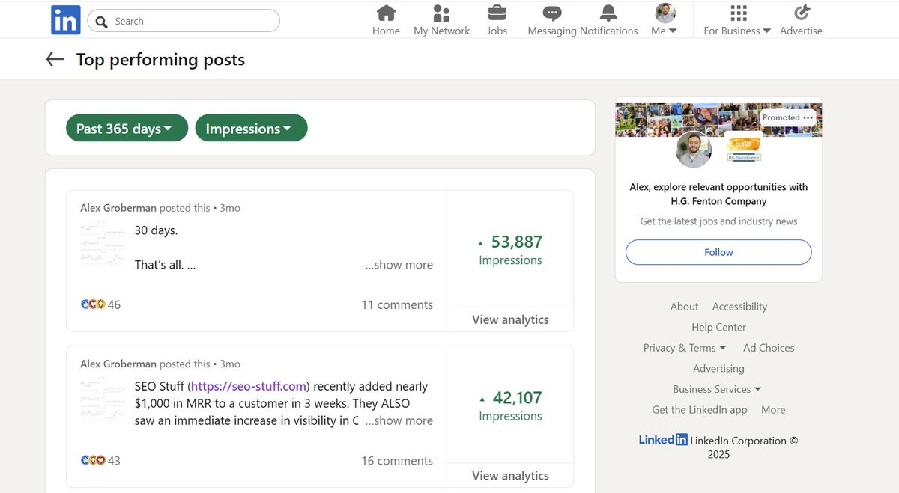Screen dimensions: 899x493
Task: Click the search magnifier icon
Action: point(101,21)
